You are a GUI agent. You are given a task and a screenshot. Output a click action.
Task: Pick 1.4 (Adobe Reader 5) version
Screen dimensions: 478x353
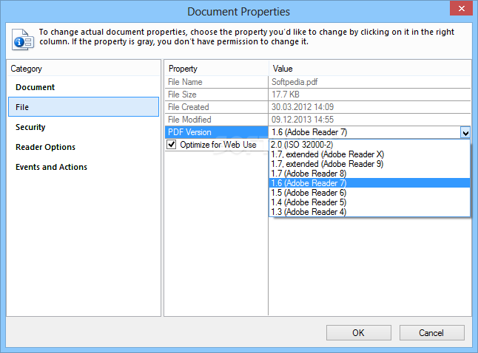tap(369, 202)
